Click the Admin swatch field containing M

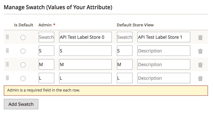(46, 64)
